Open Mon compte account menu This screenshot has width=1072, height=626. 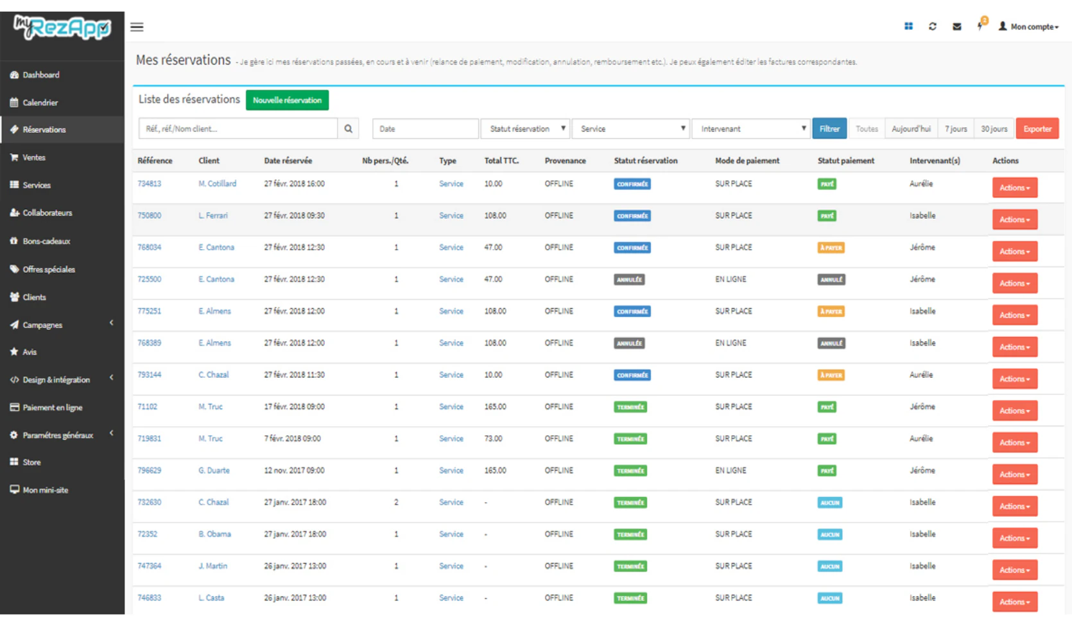[1029, 26]
